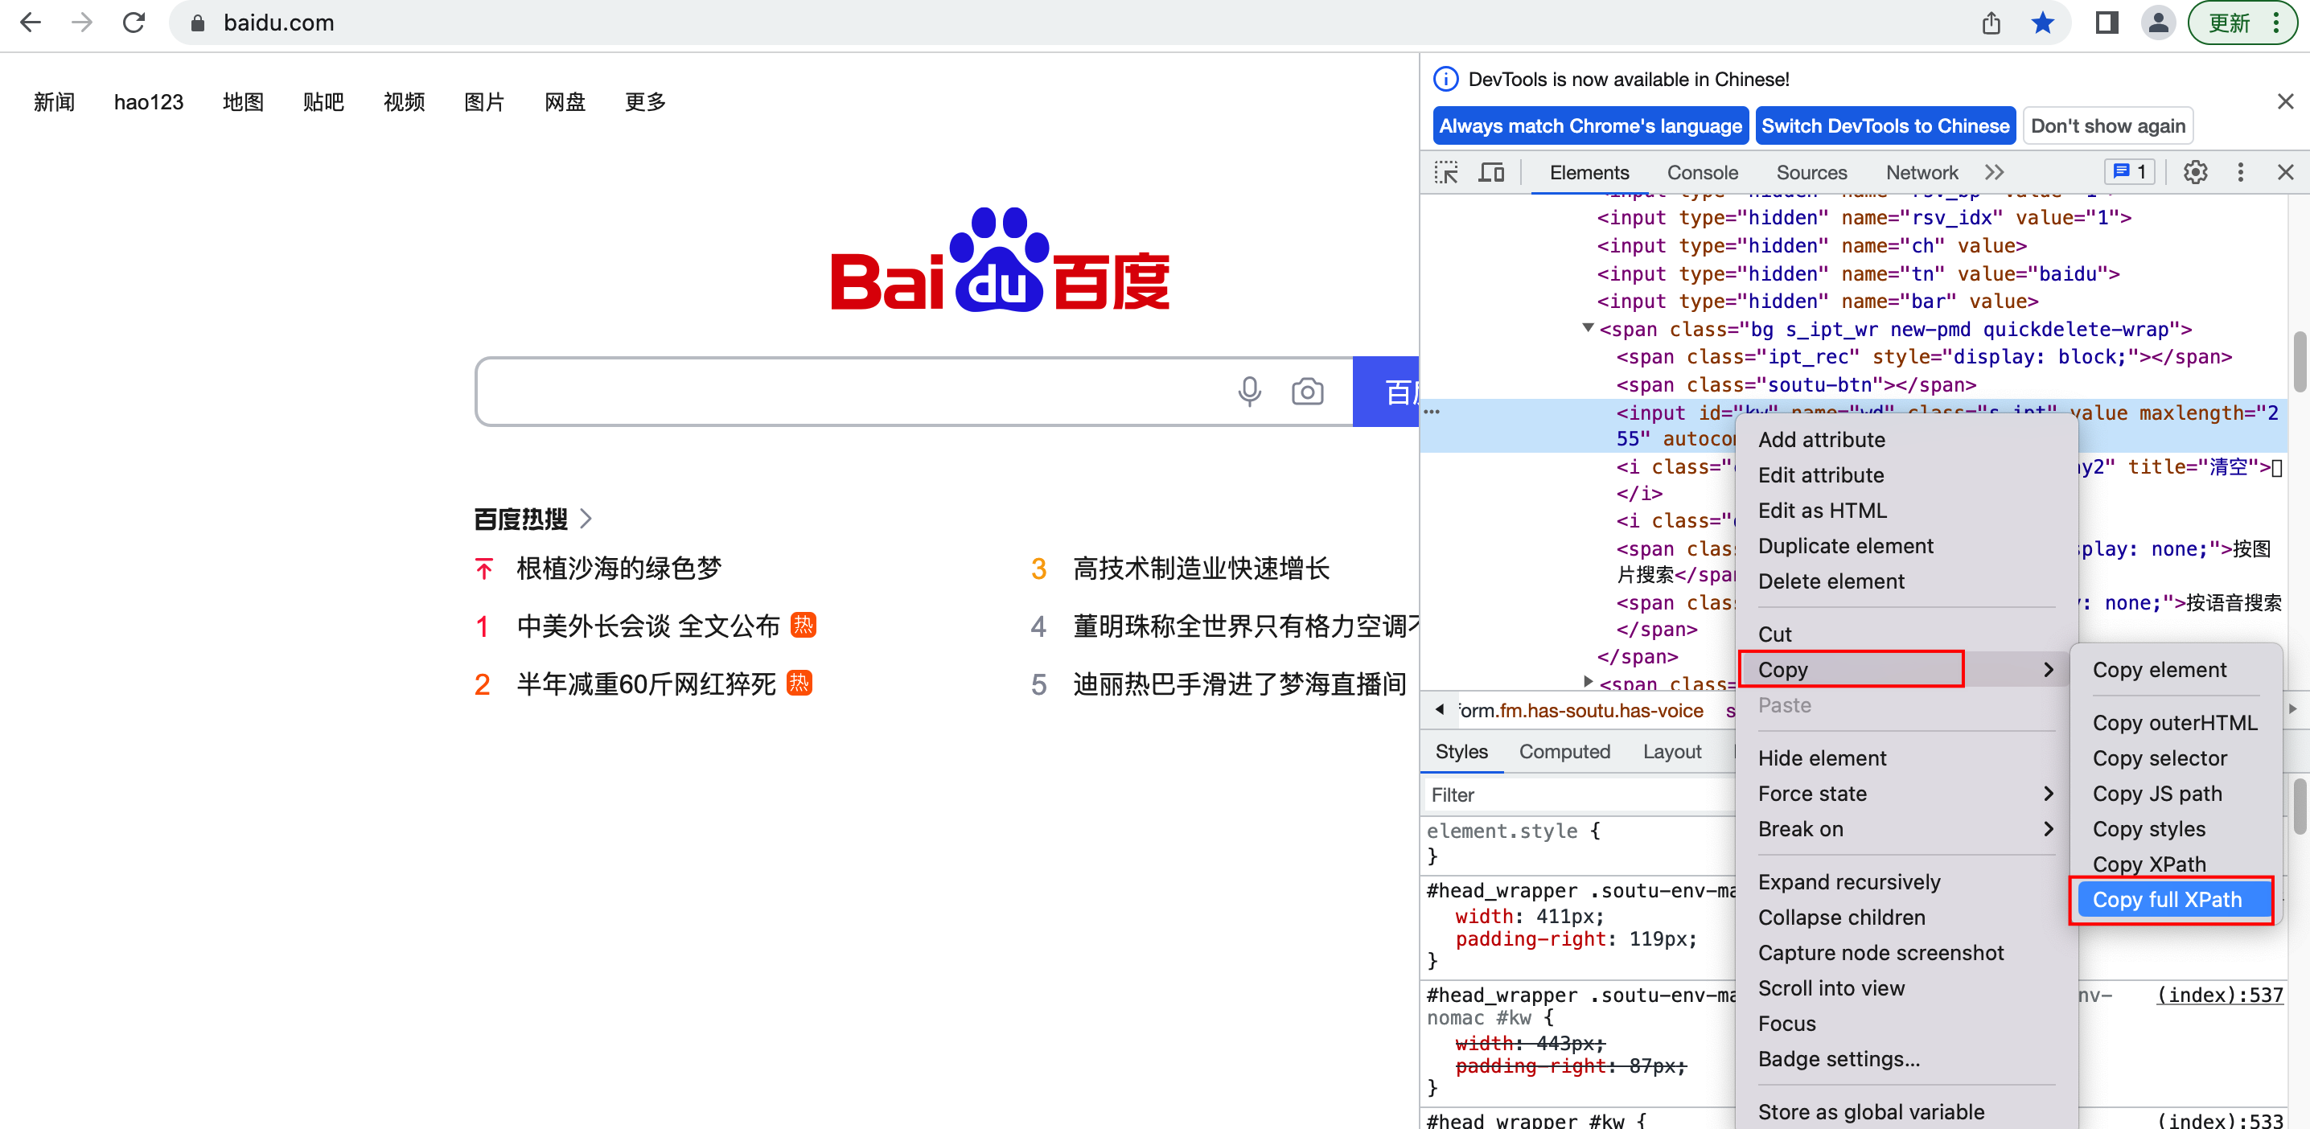Screen dimensions: 2310x1129
Task: Toggle the browser side panel icon
Action: tap(2107, 23)
